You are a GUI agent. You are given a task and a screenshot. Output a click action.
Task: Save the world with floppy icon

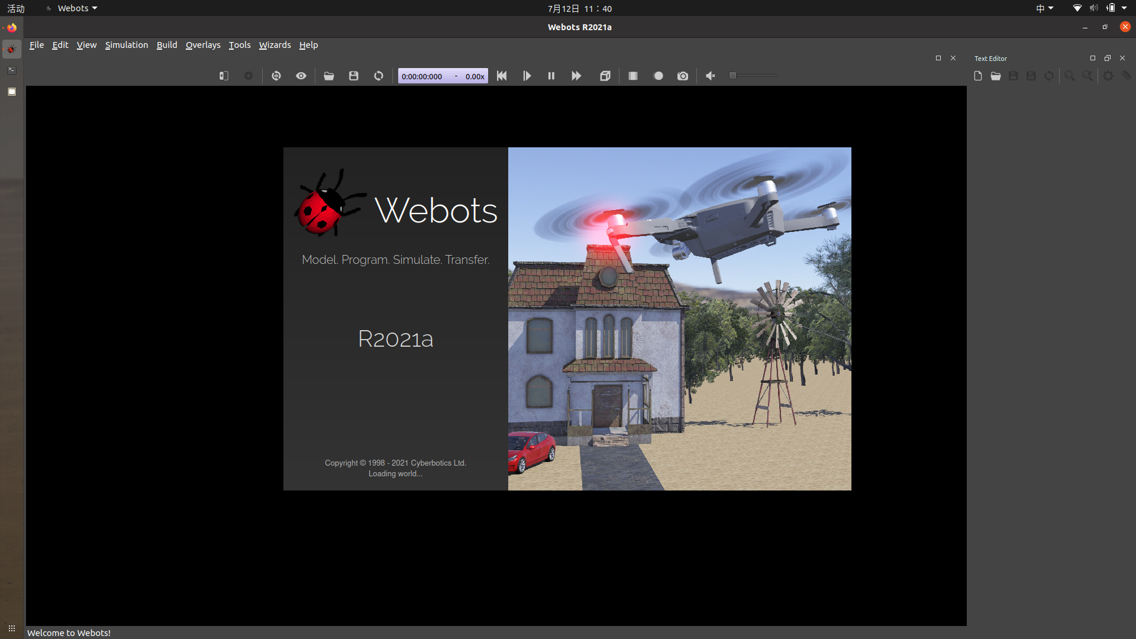point(354,76)
